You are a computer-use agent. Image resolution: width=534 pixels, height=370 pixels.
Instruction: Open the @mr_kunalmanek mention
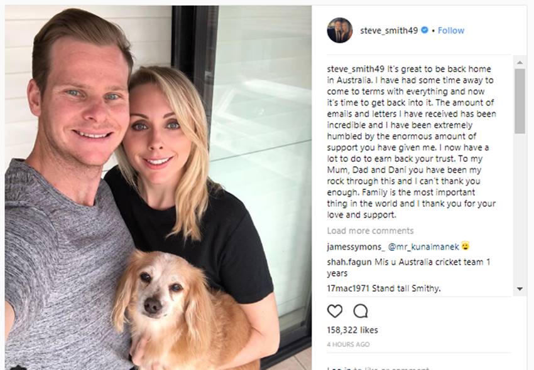423,247
